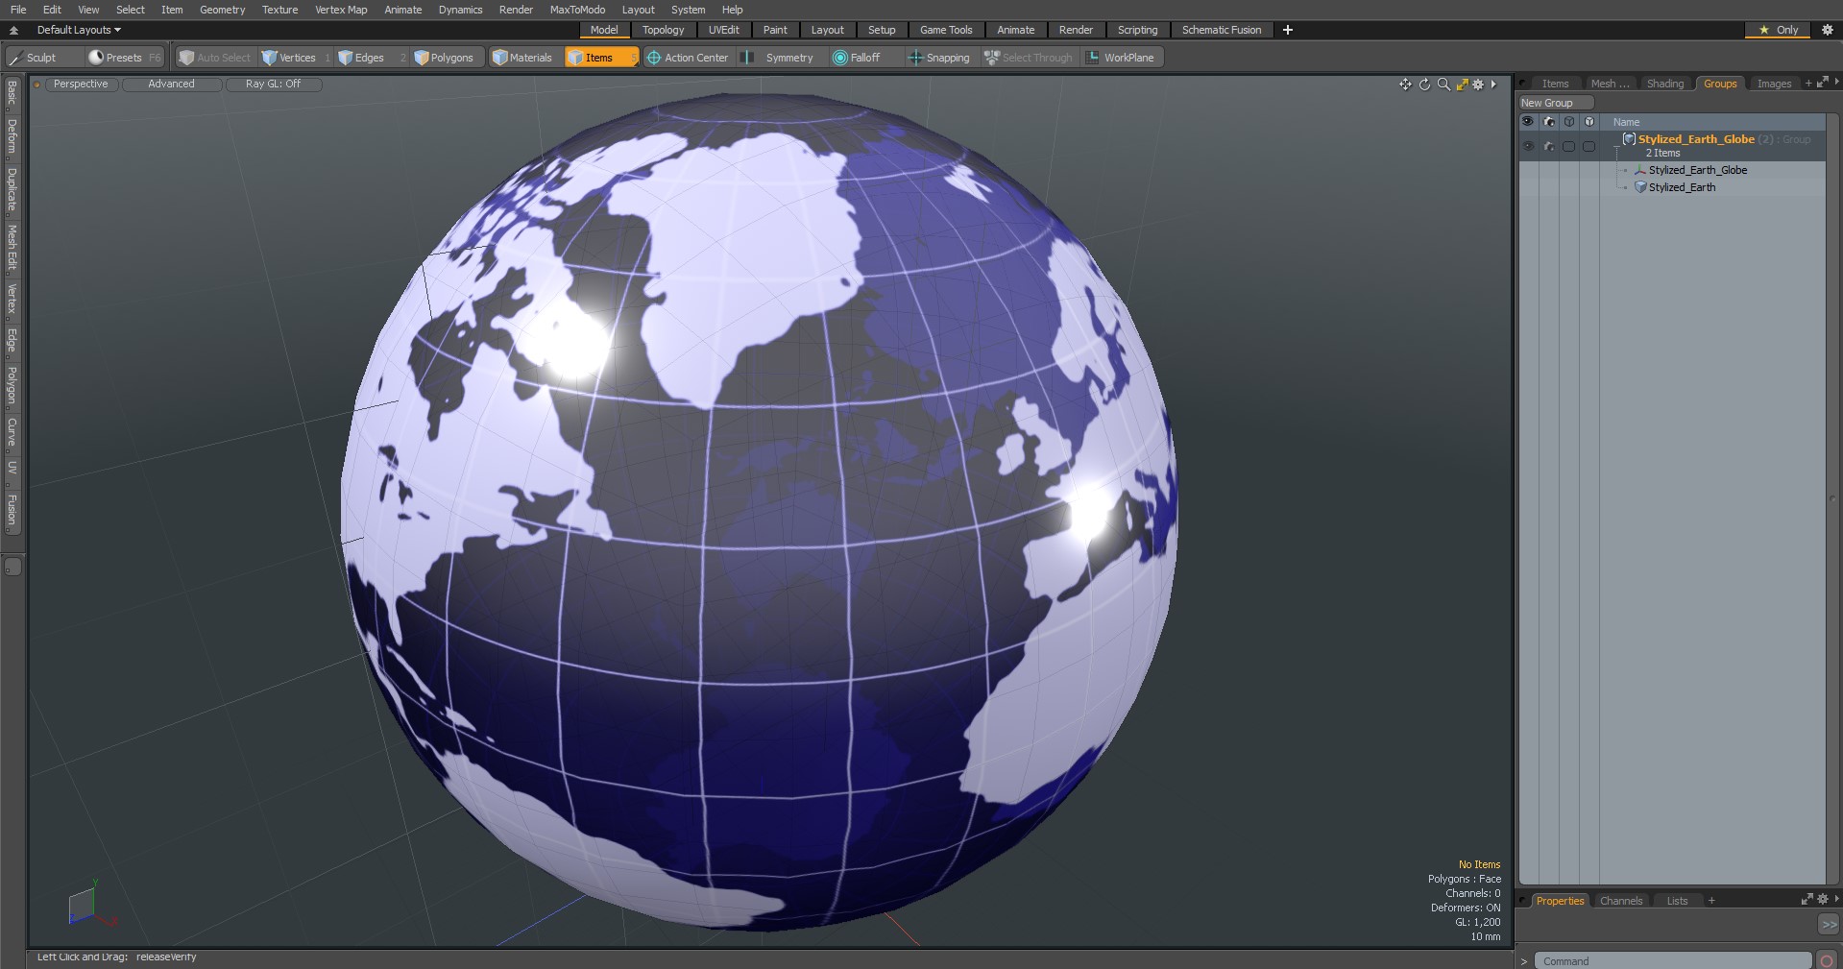Toggle Ray GL Off button
This screenshot has width=1843, height=969.
pos(273,85)
